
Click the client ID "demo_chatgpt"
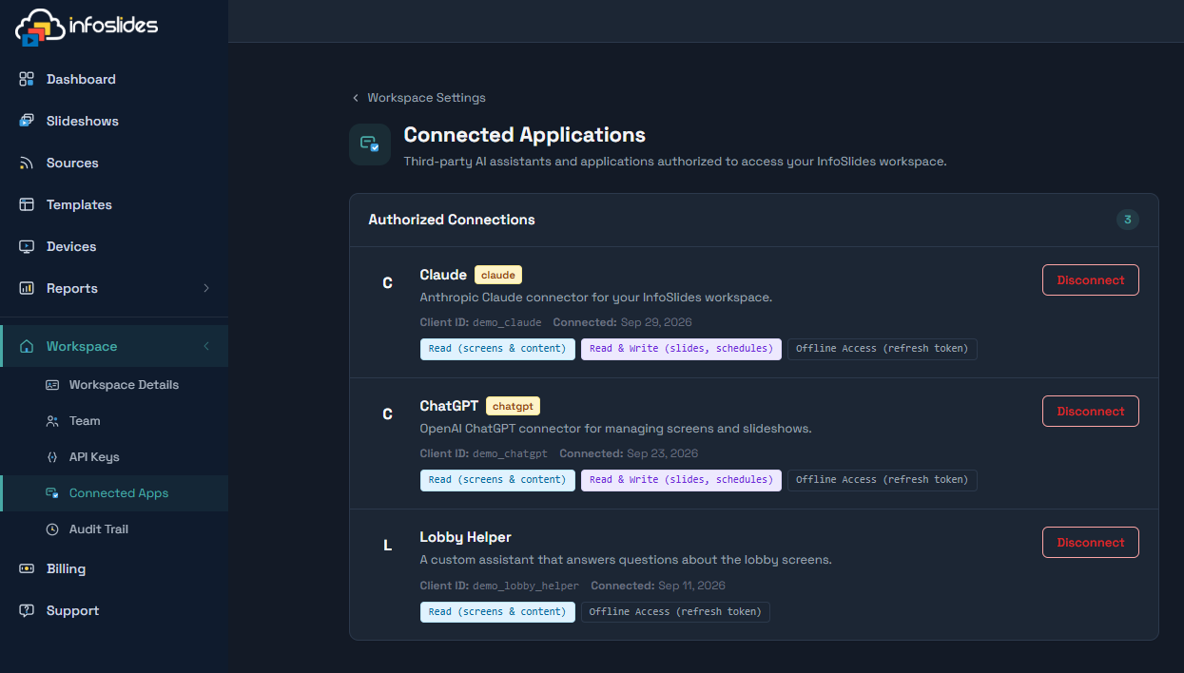510,453
